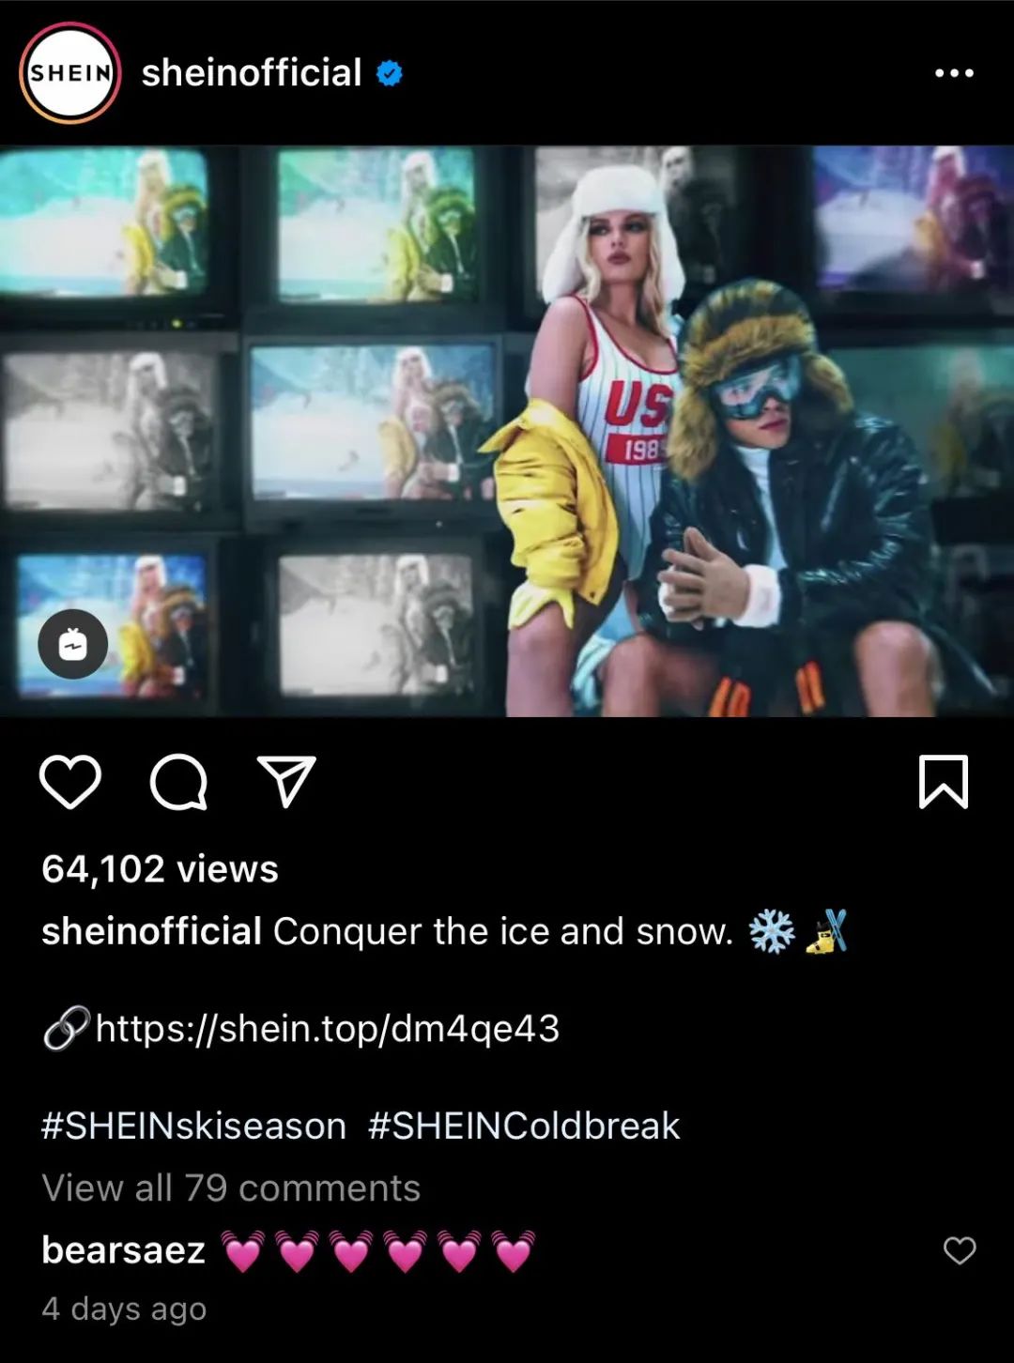Like the bearsaez comment heart
Viewport: 1014px width, 1363px height.
tap(960, 1250)
